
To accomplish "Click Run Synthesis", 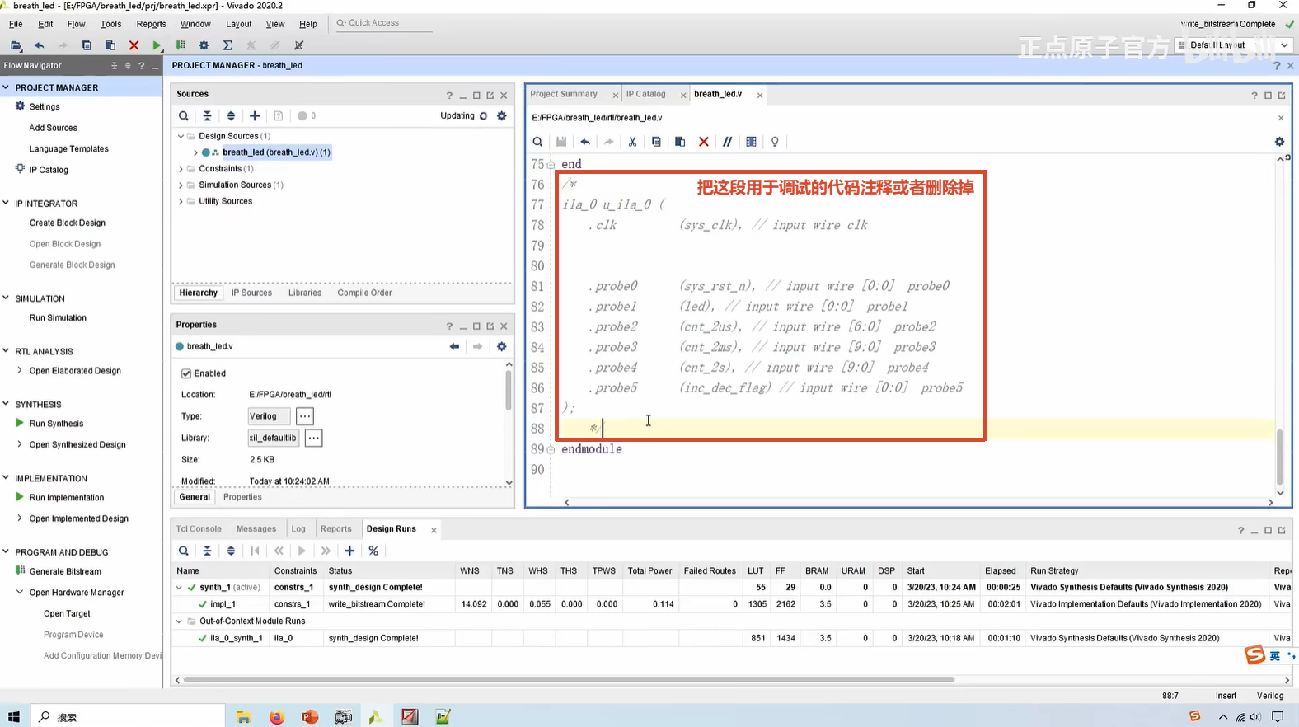I will (56, 424).
